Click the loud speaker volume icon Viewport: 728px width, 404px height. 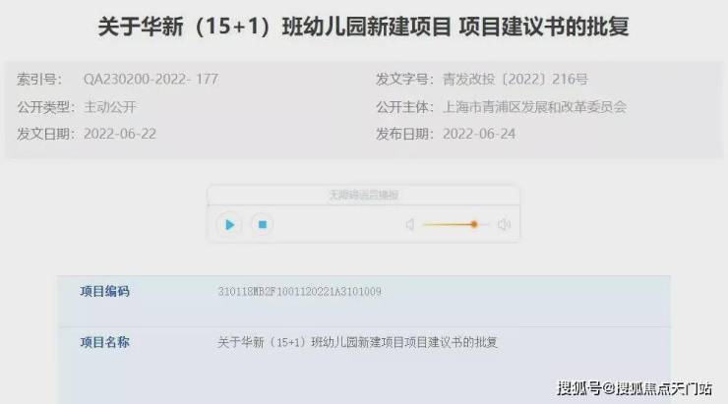tap(505, 225)
